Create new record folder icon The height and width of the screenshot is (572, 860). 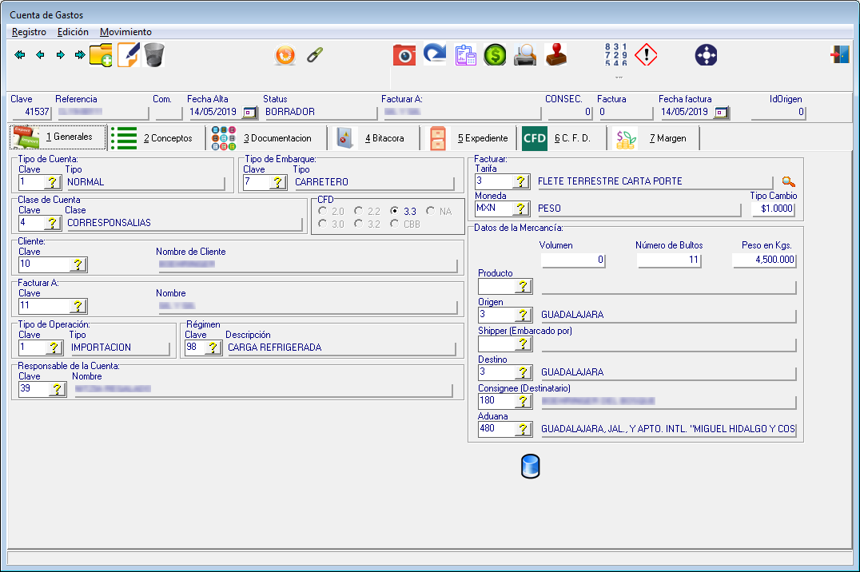(101, 55)
